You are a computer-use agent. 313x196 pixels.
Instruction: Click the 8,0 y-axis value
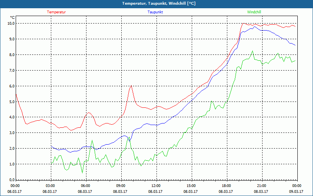(12, 54)
